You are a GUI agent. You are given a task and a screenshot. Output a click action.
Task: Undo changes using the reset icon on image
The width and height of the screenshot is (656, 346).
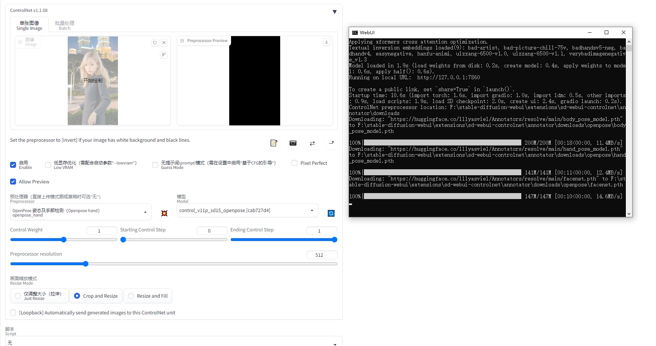point(154,43)
